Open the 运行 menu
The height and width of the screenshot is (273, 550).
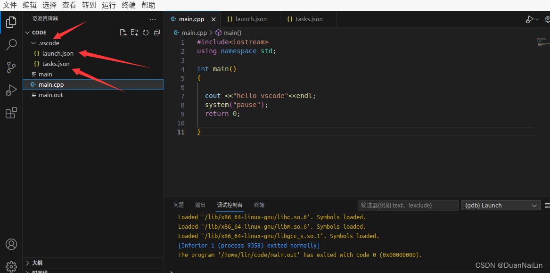pos(109,5)
